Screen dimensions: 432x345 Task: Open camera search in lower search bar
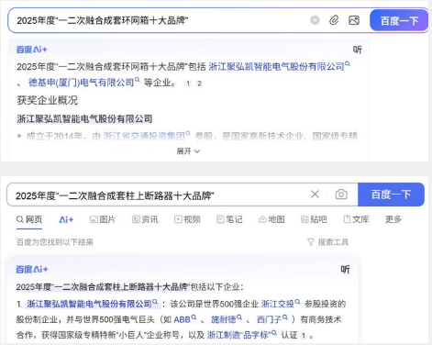click(x=341, y=195)
